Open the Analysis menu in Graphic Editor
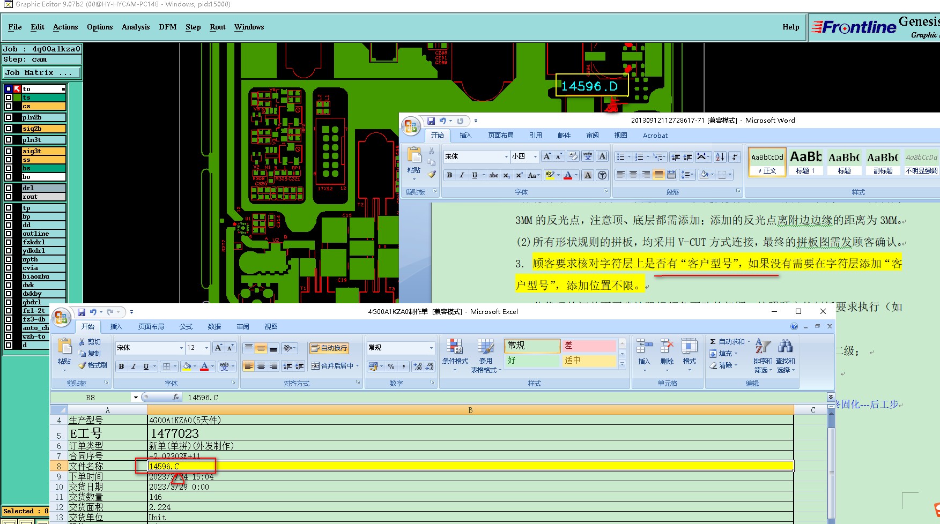The width and height of the screenshot is (940, 524). 136,27
